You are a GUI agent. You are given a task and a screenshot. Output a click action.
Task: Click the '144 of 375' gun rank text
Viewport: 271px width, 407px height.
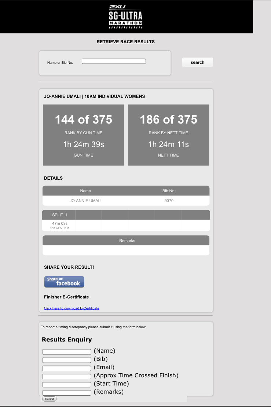click(84, 120)
